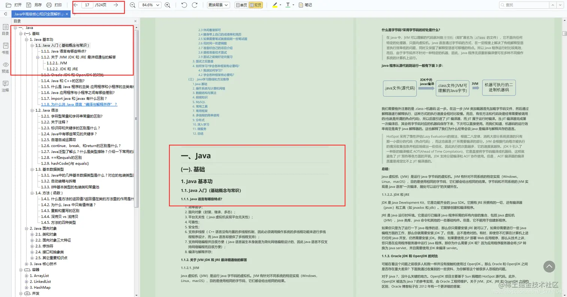Go to previous page with left arrow
This screenshot has height=297, width=567.
pyautogui.click(x=76, y=5)
